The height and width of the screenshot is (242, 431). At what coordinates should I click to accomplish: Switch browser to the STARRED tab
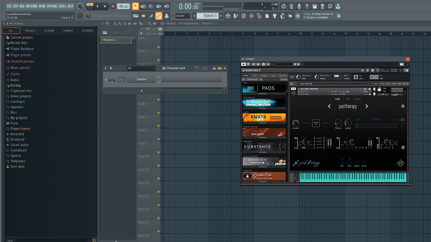pos(87,31)
